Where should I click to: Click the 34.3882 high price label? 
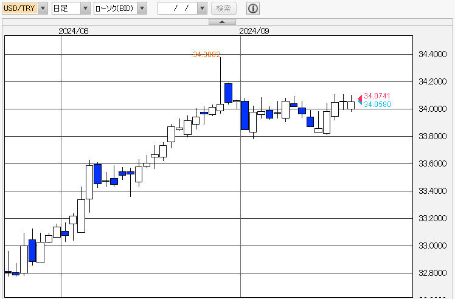[x=207, y=55]
